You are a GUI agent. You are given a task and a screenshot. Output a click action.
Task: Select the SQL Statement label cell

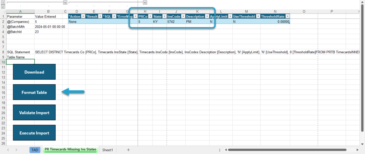pos(20,52)
